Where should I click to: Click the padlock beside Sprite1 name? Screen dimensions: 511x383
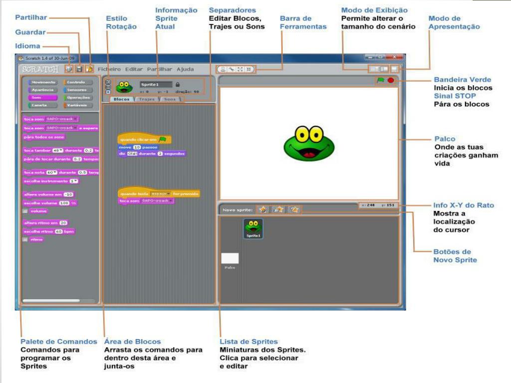(178, 84)
